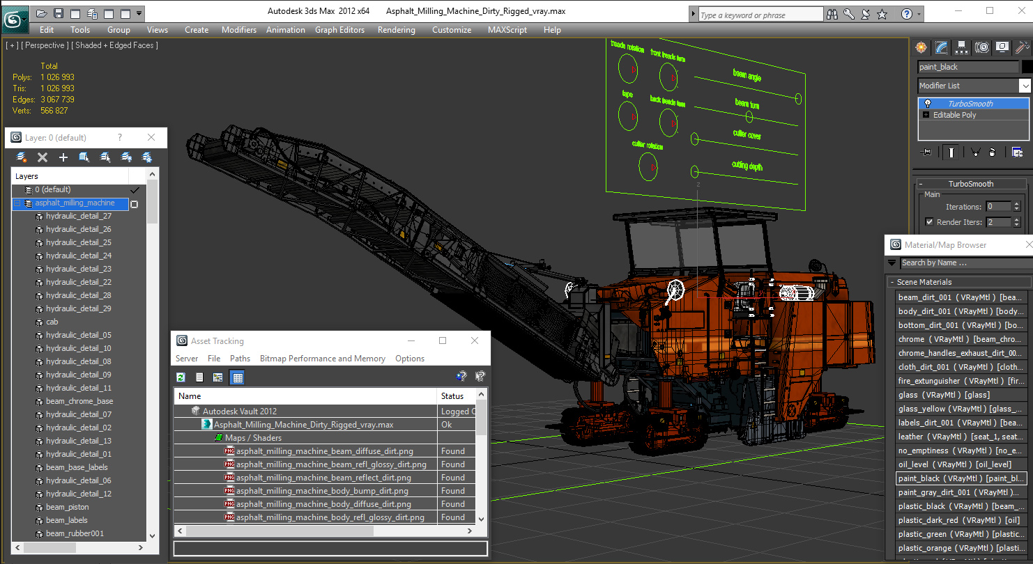Switch to the Modify command panel tab
The height and width of the screenshot is (564, 1033).
pos(942,47)
